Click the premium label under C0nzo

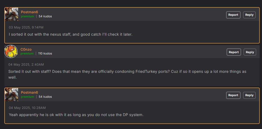(27, 53)
